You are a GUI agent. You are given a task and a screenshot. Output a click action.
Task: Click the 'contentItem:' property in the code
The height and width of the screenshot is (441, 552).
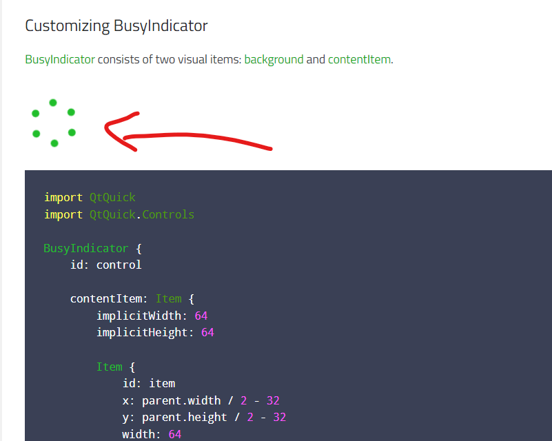coord(110,298)
